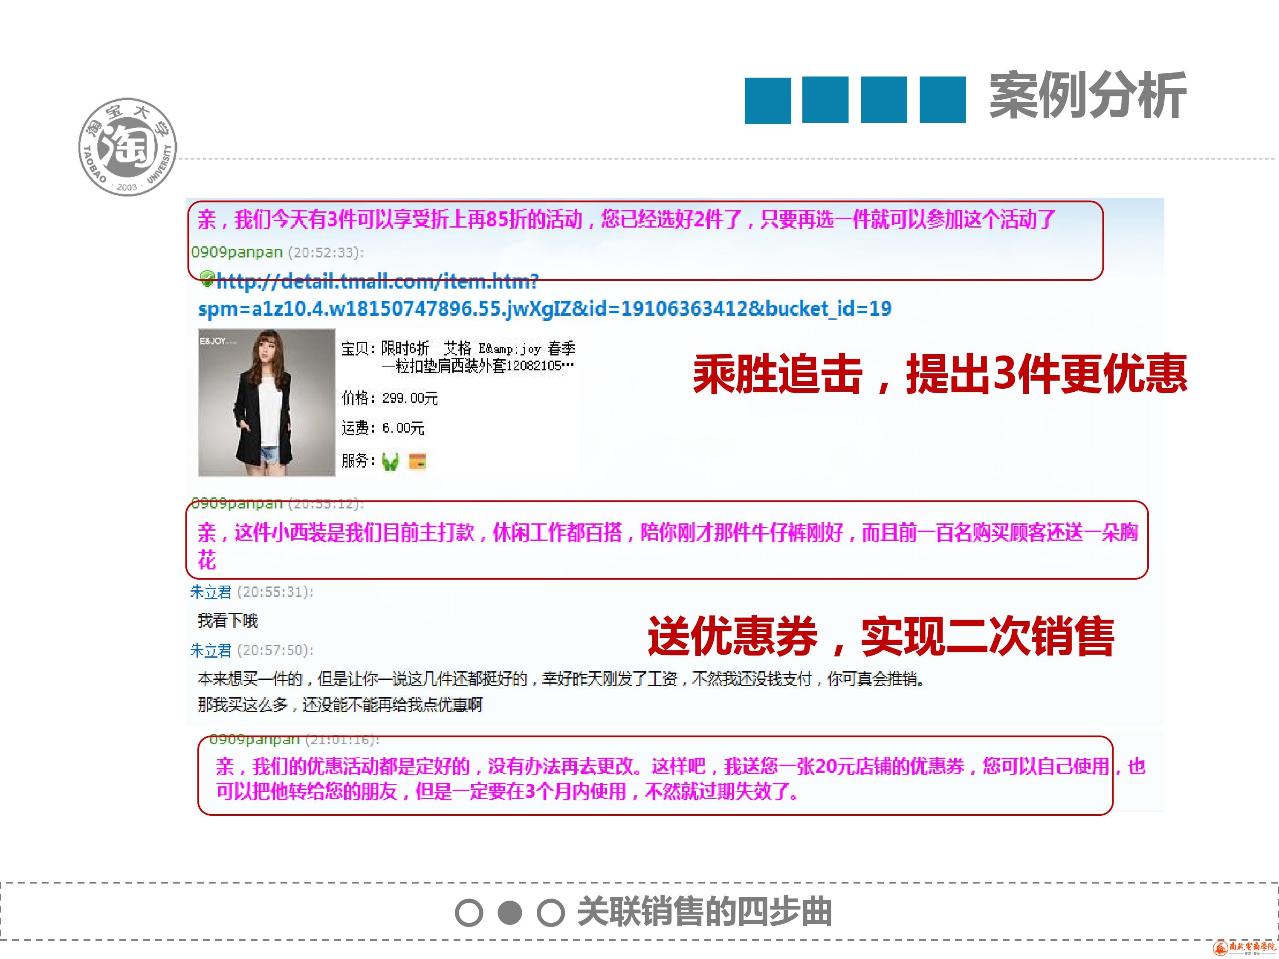
Task: Select the filled middle circle indicator
Action: (x=510, y=913)
